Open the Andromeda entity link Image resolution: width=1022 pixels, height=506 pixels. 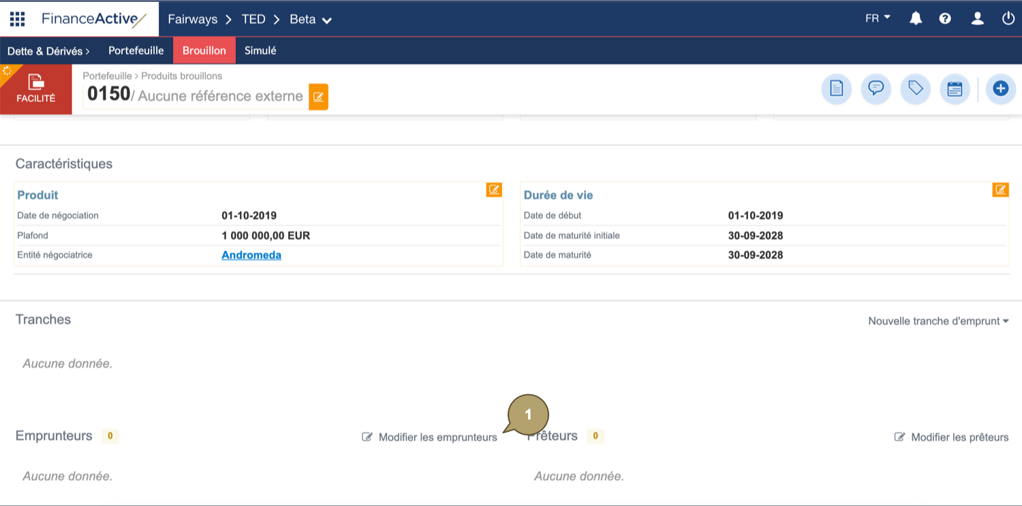click(251, 255)
